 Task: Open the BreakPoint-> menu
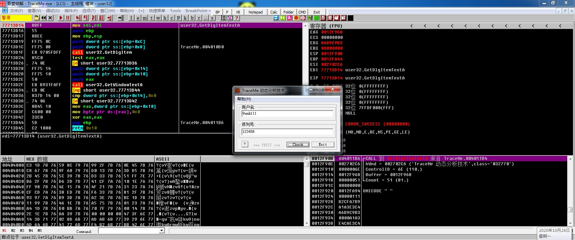[x=198, y=11]
